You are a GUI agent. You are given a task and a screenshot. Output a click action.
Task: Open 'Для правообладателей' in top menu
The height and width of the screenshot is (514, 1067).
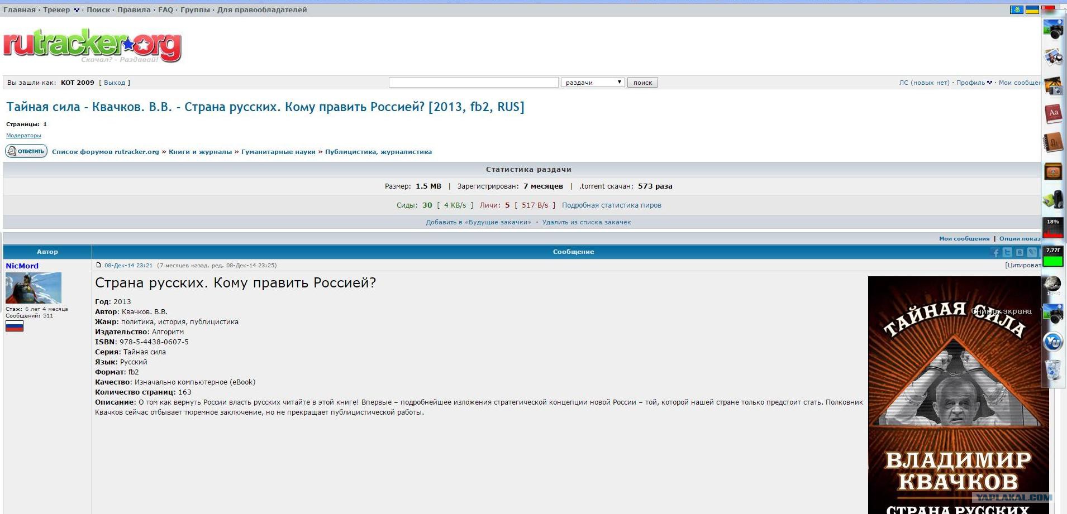coord(262,10)
